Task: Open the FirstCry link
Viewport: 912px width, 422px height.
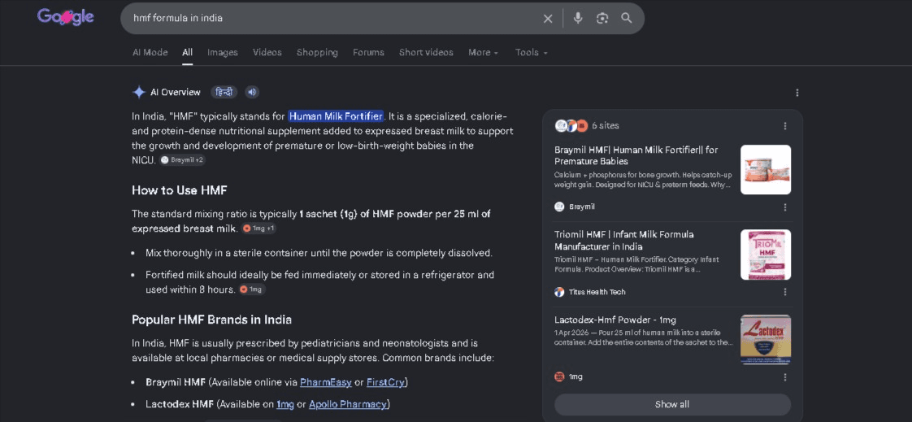Action: pos(385,382)
